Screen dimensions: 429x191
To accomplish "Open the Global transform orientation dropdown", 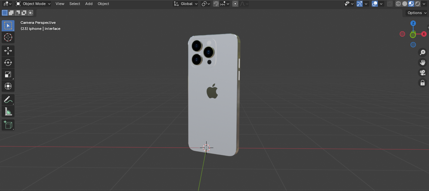I will 186,4.
